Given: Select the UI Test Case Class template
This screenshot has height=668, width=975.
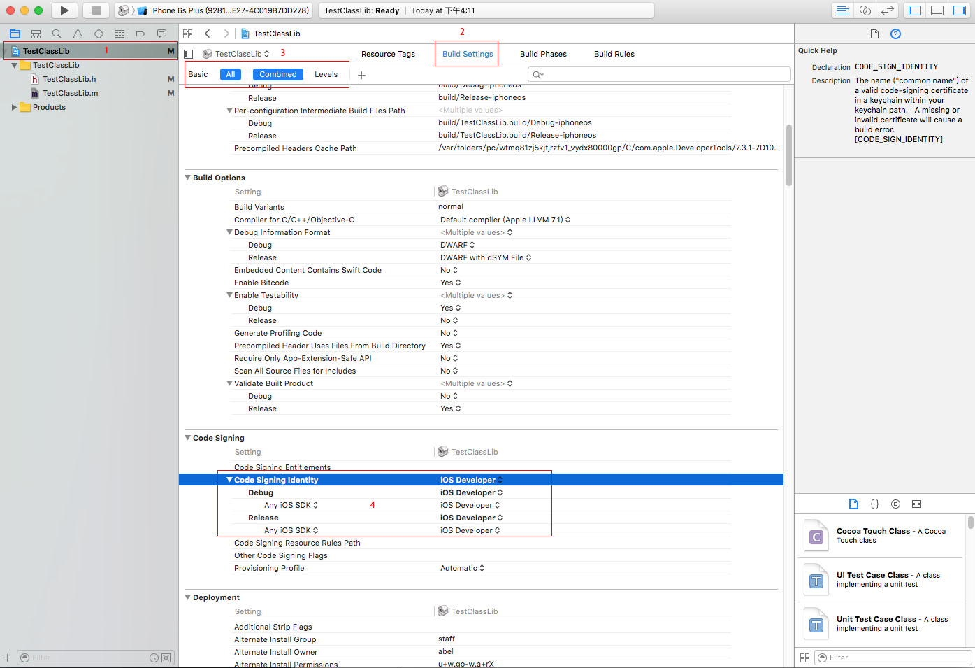Looking at the screenshot, I should (881, 580).
